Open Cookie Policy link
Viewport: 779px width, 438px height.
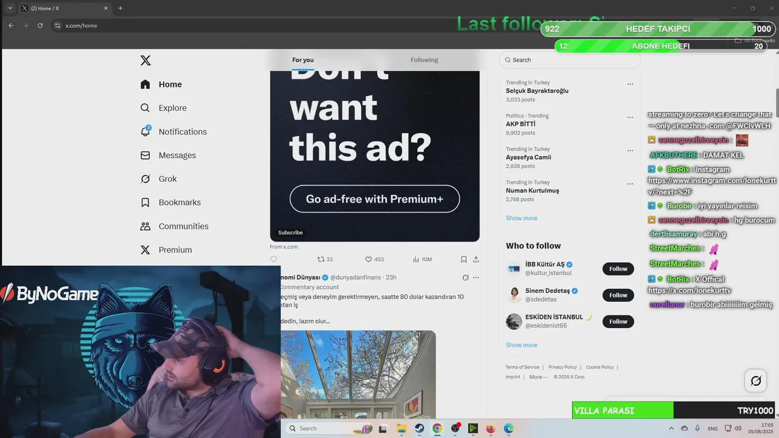599,367
